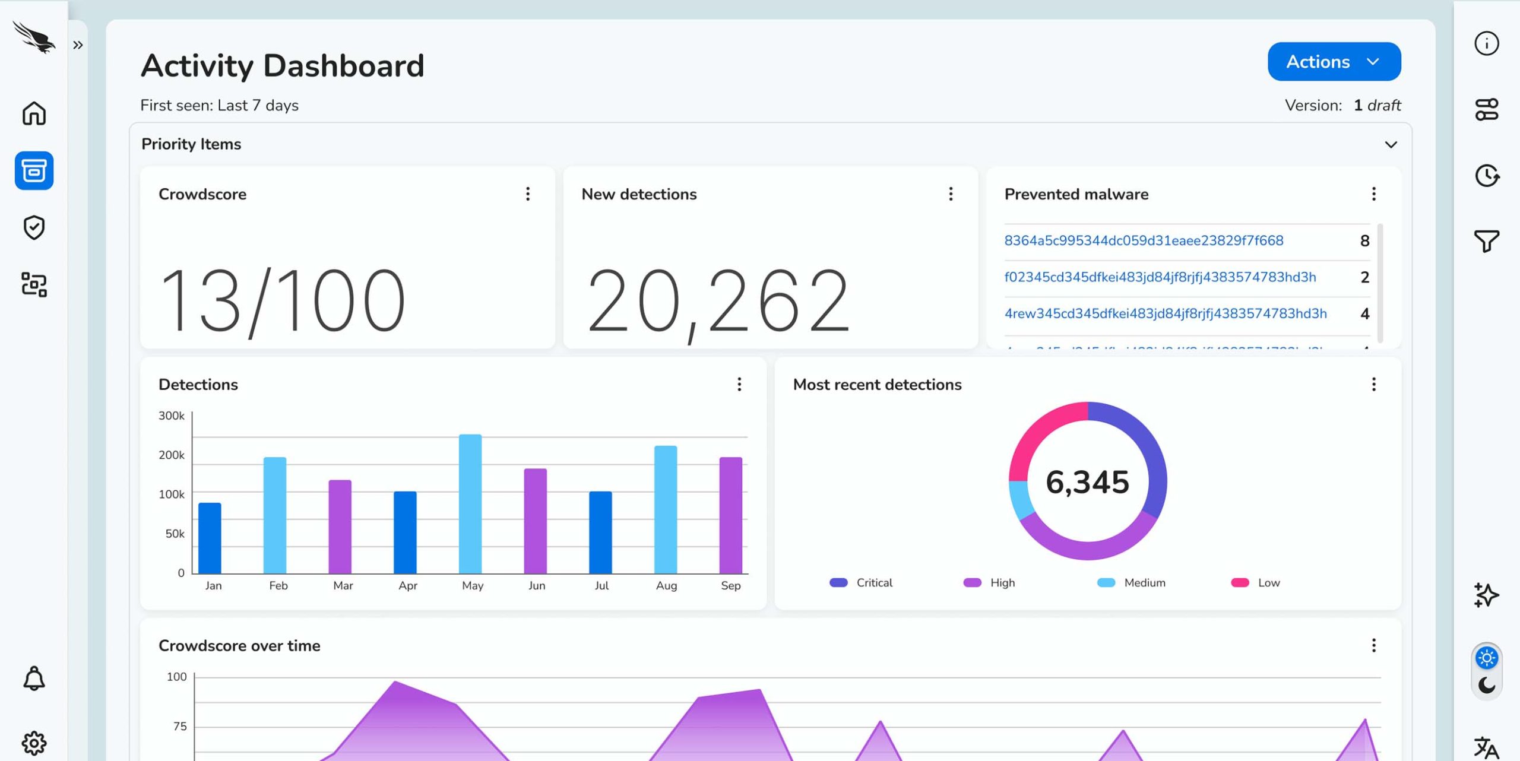
Task: Click the Sep bar in Detections chart
Action: click(x=731, y=515)
